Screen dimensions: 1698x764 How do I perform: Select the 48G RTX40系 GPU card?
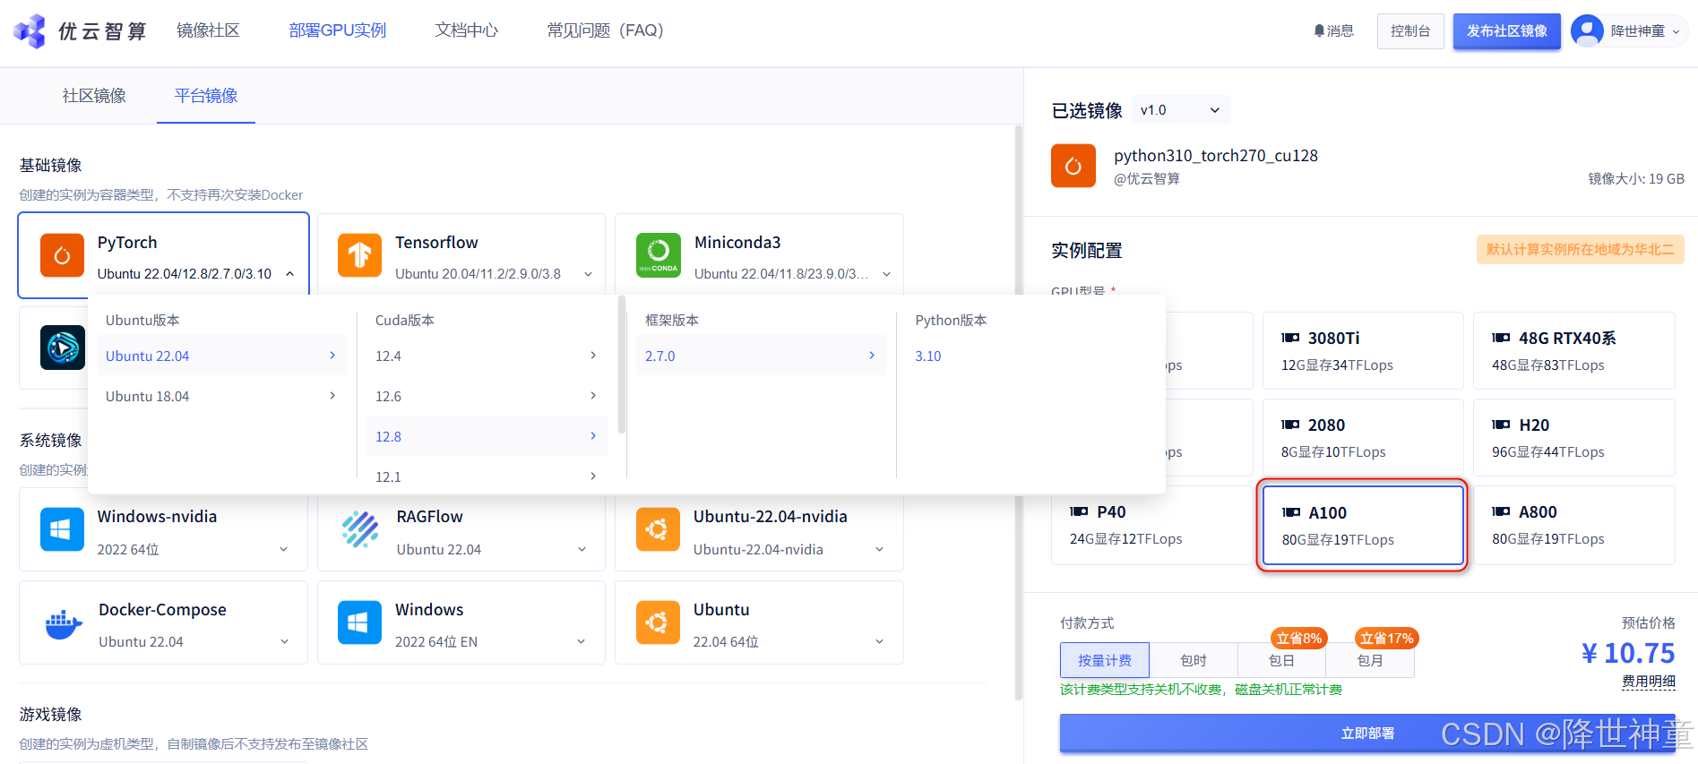(1574, 351)
